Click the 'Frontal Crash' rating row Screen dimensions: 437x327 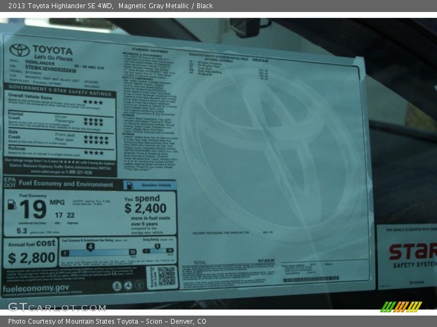click(60, 121)
